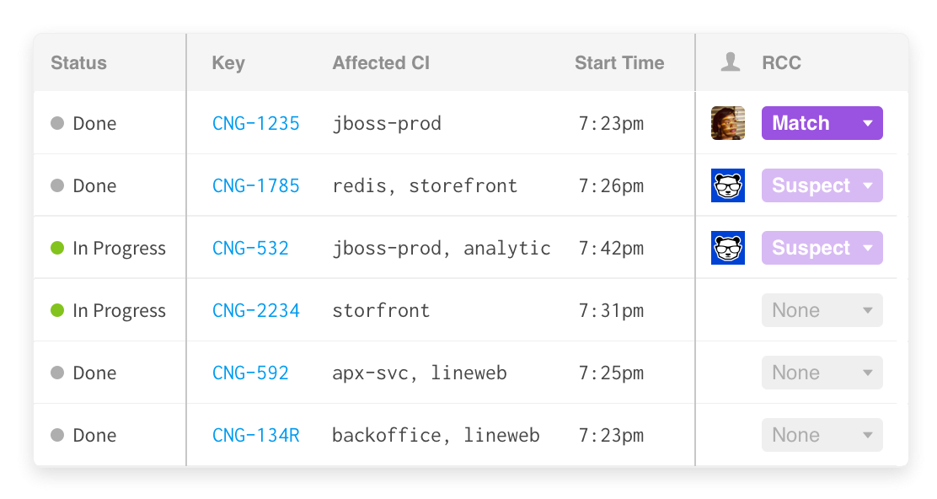937x499 pixels.
Task: Click the Affected CI column header
Action: tap(381, 62)
